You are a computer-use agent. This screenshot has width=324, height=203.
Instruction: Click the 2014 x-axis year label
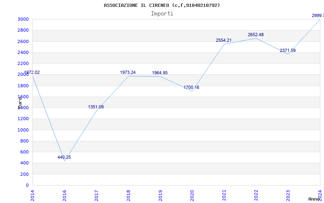(32, 196)
